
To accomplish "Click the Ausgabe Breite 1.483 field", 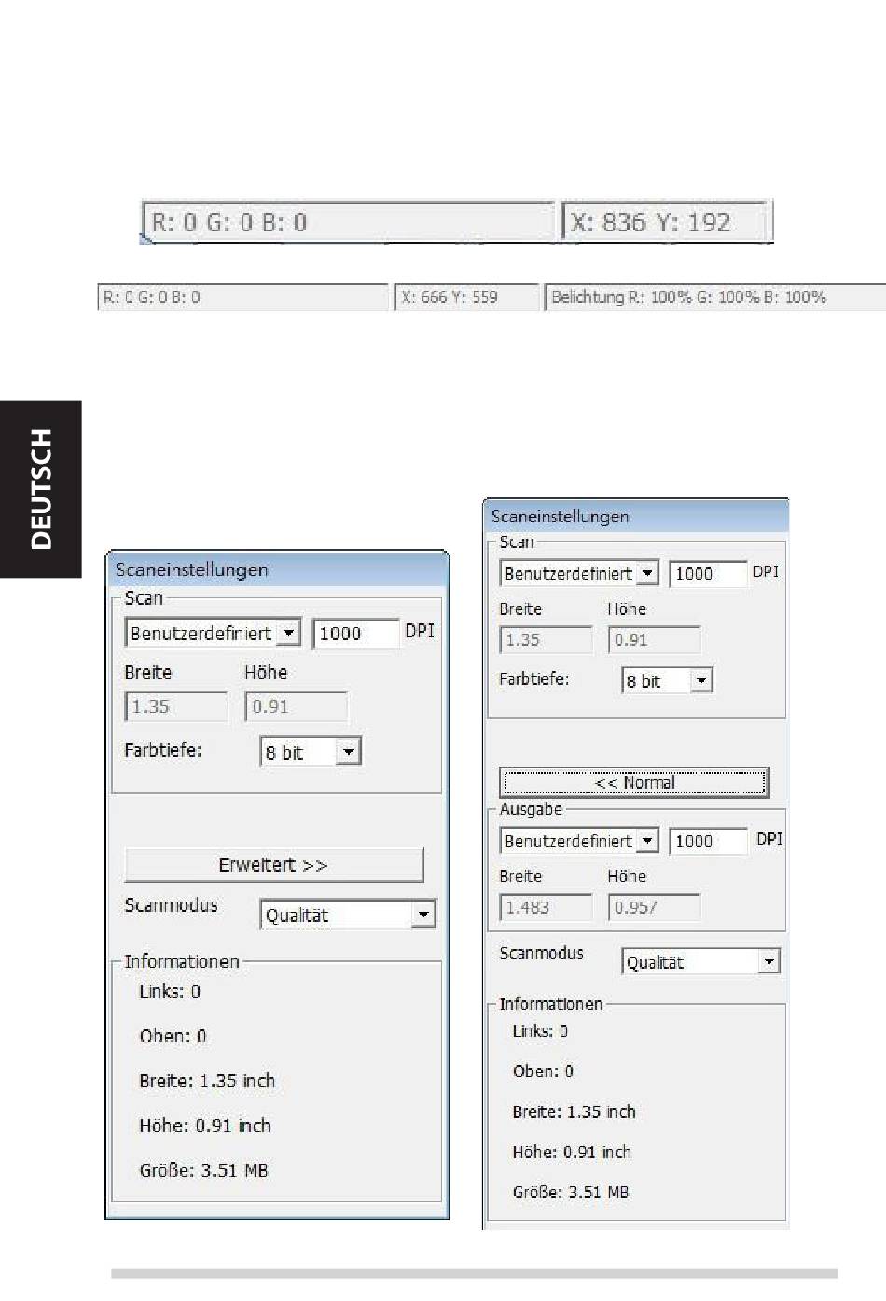I will pos(546,907).
